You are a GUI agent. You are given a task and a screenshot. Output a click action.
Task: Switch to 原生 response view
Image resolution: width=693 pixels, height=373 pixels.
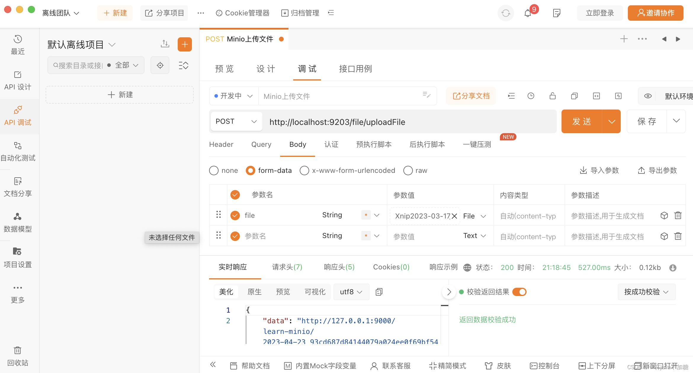coord(254,292)
